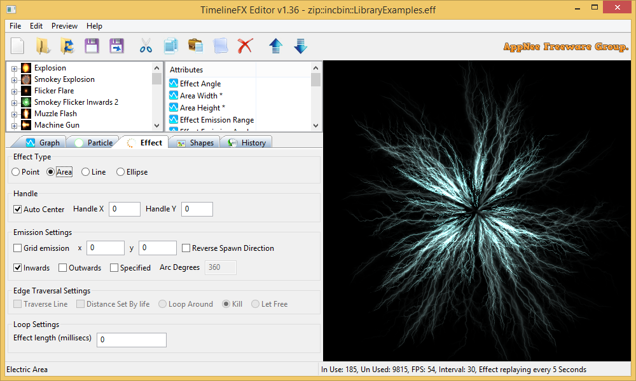Open the Help menu
This screenshot has width=636, height=381.
coord(94,26)
